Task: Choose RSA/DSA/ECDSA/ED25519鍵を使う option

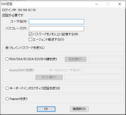Action: 7,59
